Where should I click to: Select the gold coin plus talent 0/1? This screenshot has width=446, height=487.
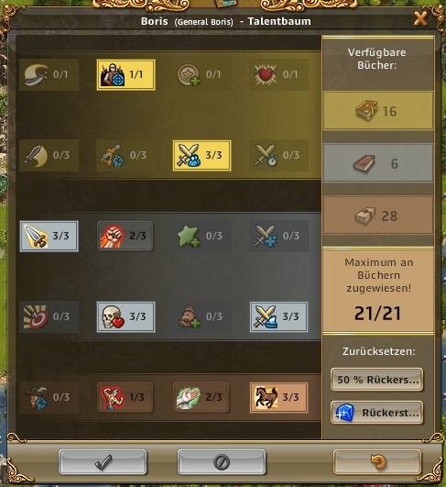[x=201, y=74]
